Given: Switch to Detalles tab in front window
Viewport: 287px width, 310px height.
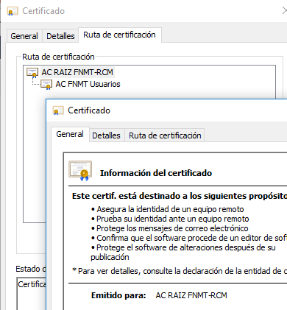Looking at the screenshot, I should pos(106,135).
